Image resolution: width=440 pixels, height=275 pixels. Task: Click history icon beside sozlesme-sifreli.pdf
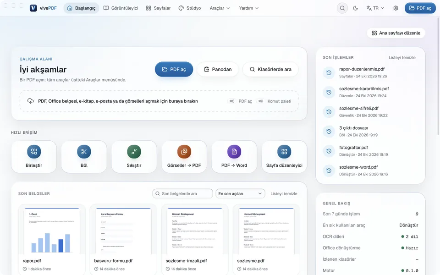click(329, 112)
